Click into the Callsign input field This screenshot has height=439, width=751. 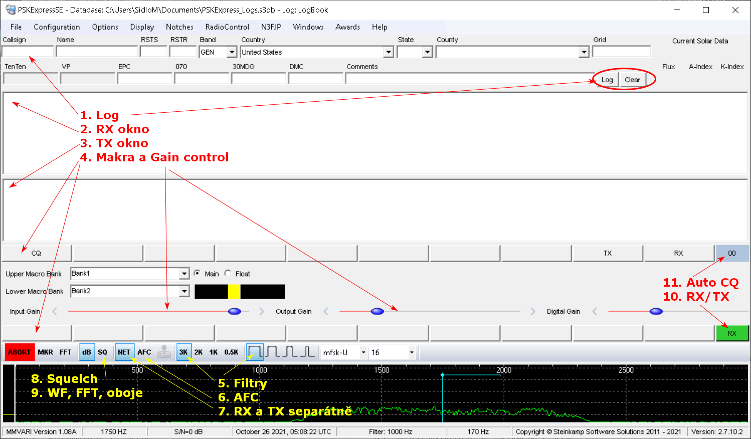[28, 52]
